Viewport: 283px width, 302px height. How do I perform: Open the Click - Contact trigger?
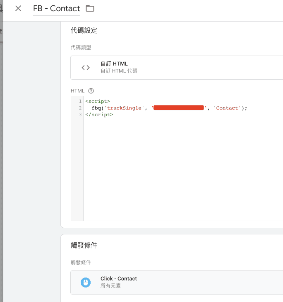pyautogui.click(x=119, y=279)
